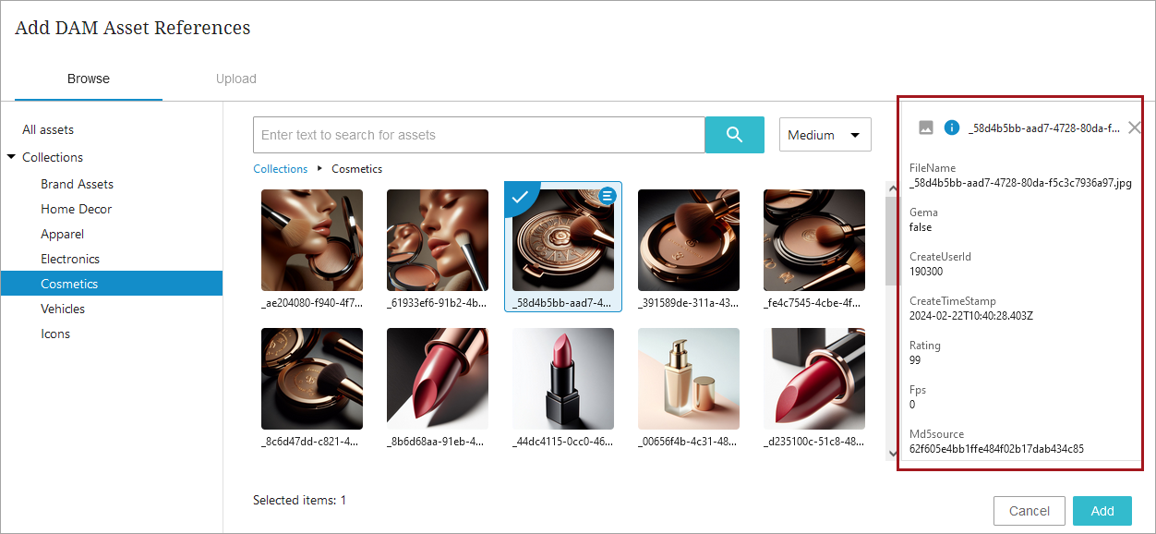Collapse the Collections tree node

click(x=11, y=157)
